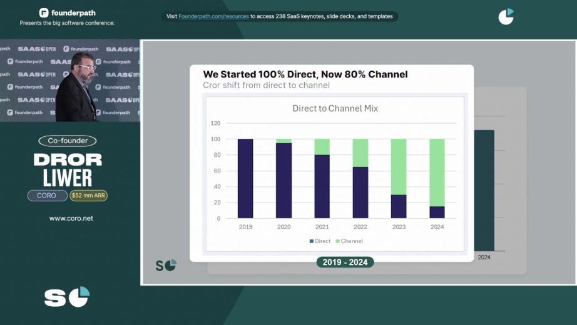Viewport: 577px width, 325px height.
Task: Click the CORO company badge
Action: tap(47, 196)
